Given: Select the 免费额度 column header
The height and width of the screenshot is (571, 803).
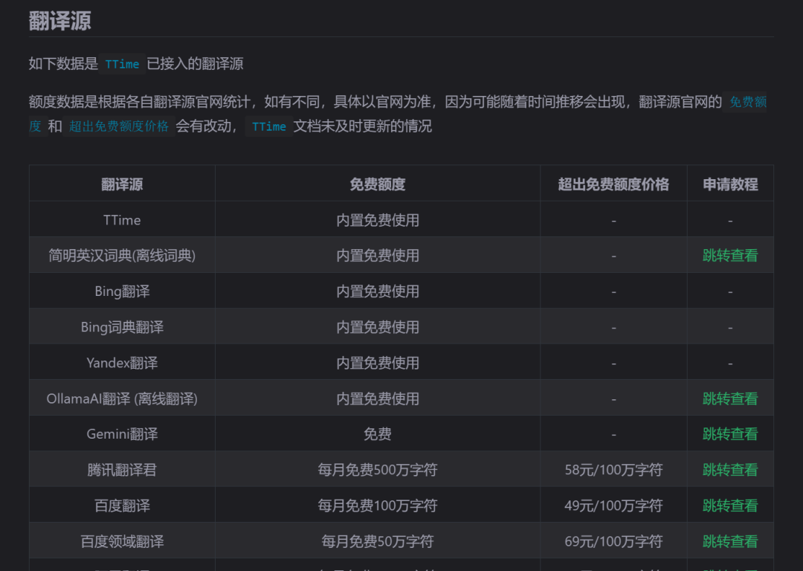Looking at the screenshot, I should point(378,184).
